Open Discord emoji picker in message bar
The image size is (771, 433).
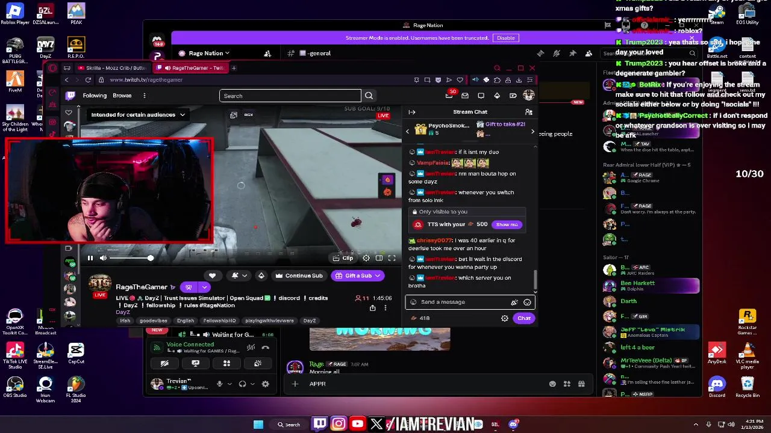(x=552, y=384)
